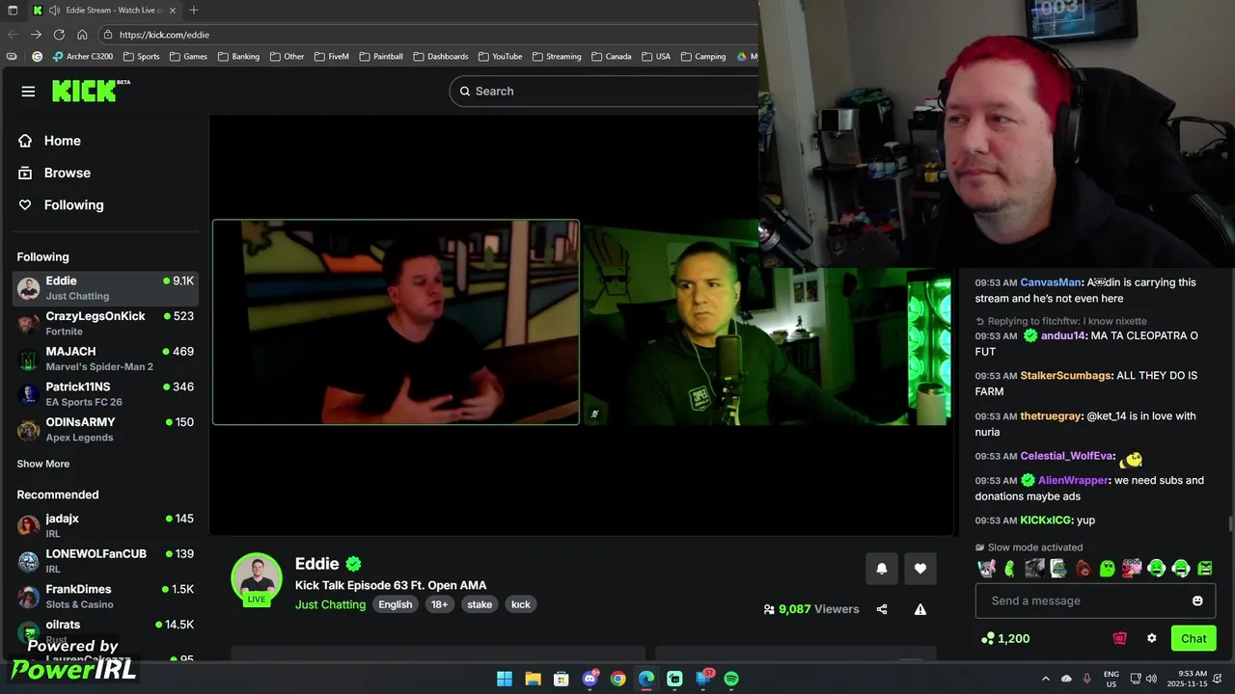Focus the Search box
The image size is (1235, 694).
(x=604, y=91)
